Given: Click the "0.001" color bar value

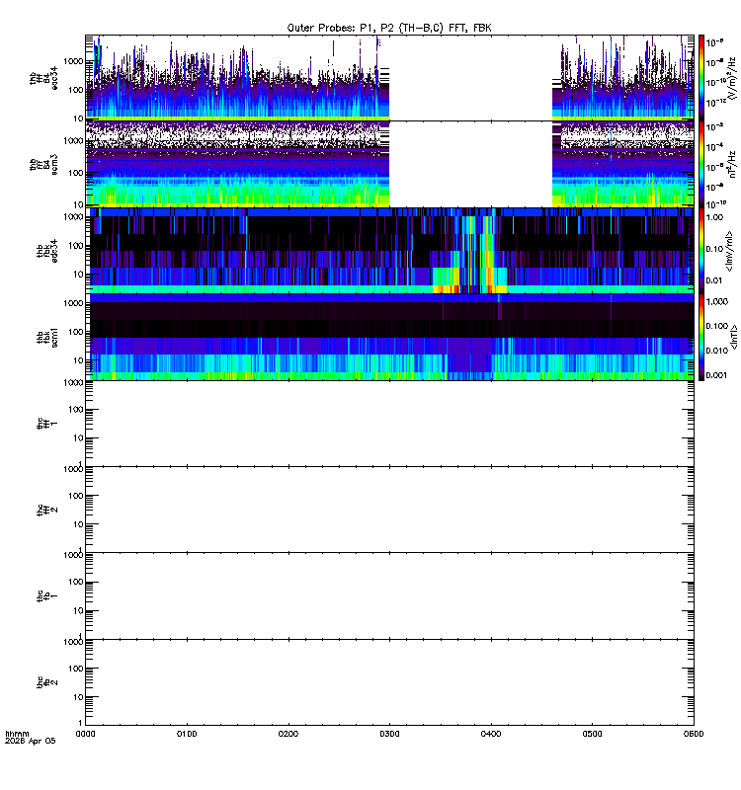Looking at the screenshot, I should (717, 375).
